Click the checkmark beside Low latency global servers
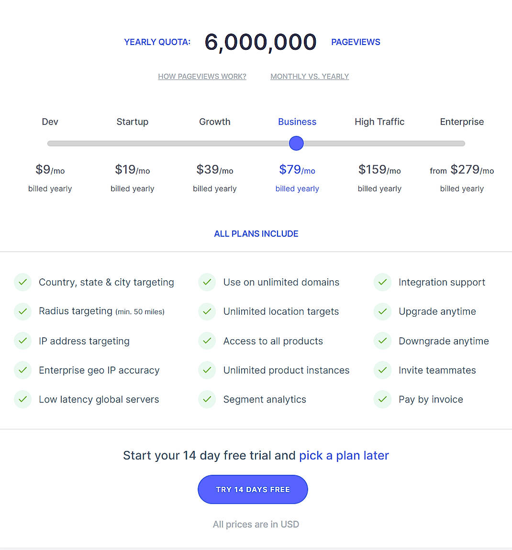This screenshot has height=550, width=512. 22,399
